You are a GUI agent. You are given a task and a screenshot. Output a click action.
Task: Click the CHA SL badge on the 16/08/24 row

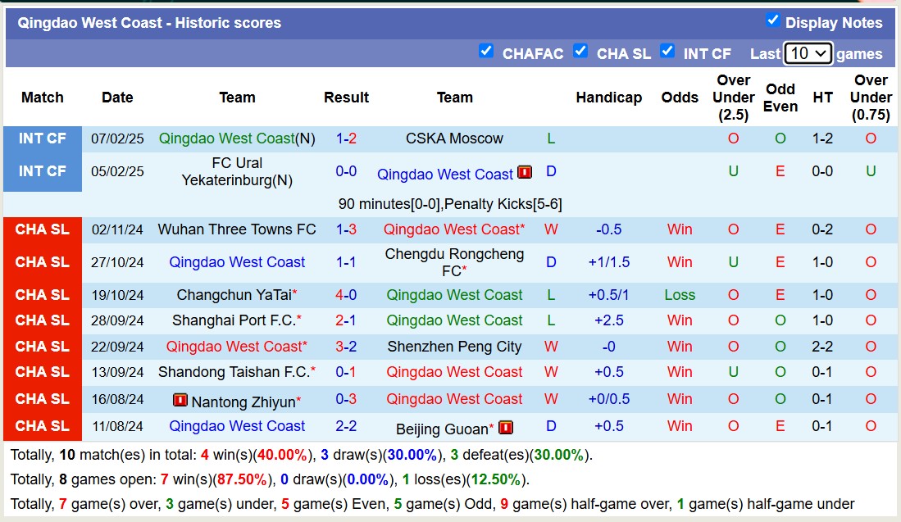click(42, 399)
